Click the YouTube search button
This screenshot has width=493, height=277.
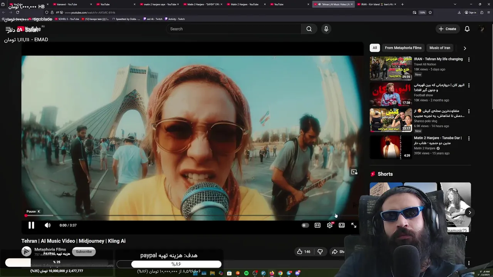click(309, 29)
